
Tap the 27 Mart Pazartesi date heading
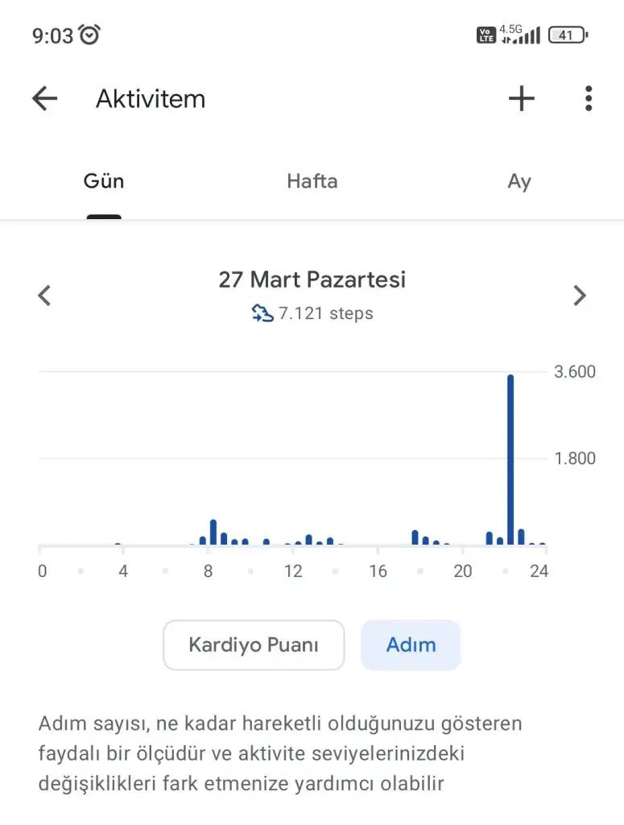312,280
